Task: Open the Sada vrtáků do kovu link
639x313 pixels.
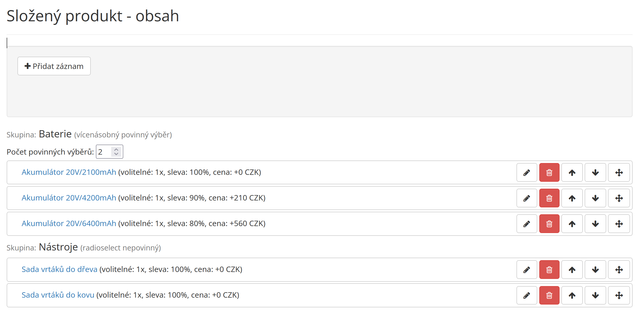Action: 58,295
